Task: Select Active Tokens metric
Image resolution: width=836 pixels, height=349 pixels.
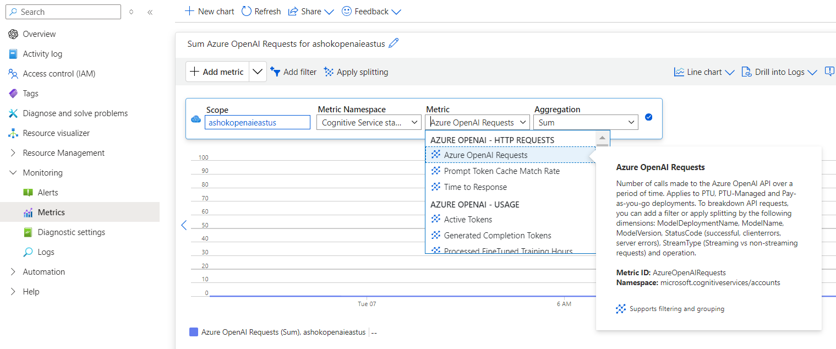Action: (510, 219)
